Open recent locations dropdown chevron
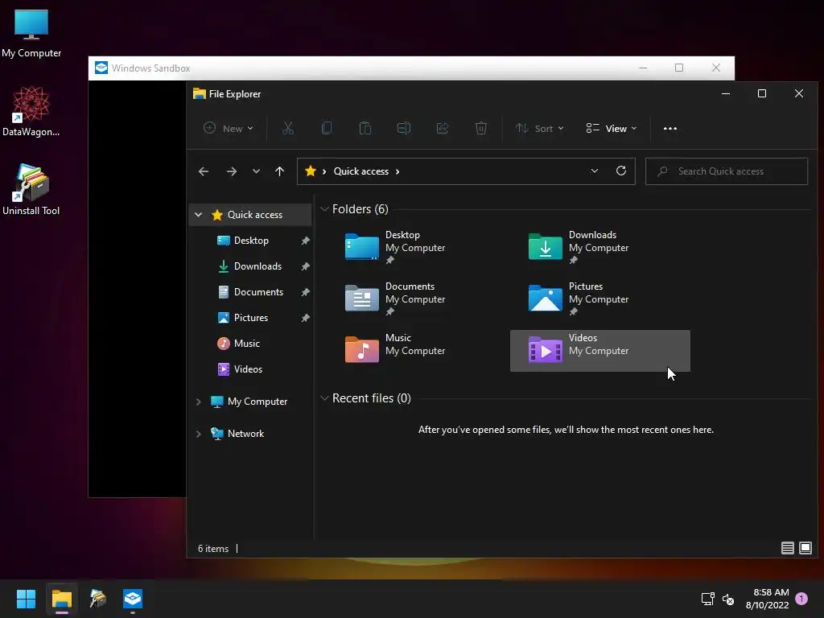This screenshot has height=618, width=824. [256, 171]
